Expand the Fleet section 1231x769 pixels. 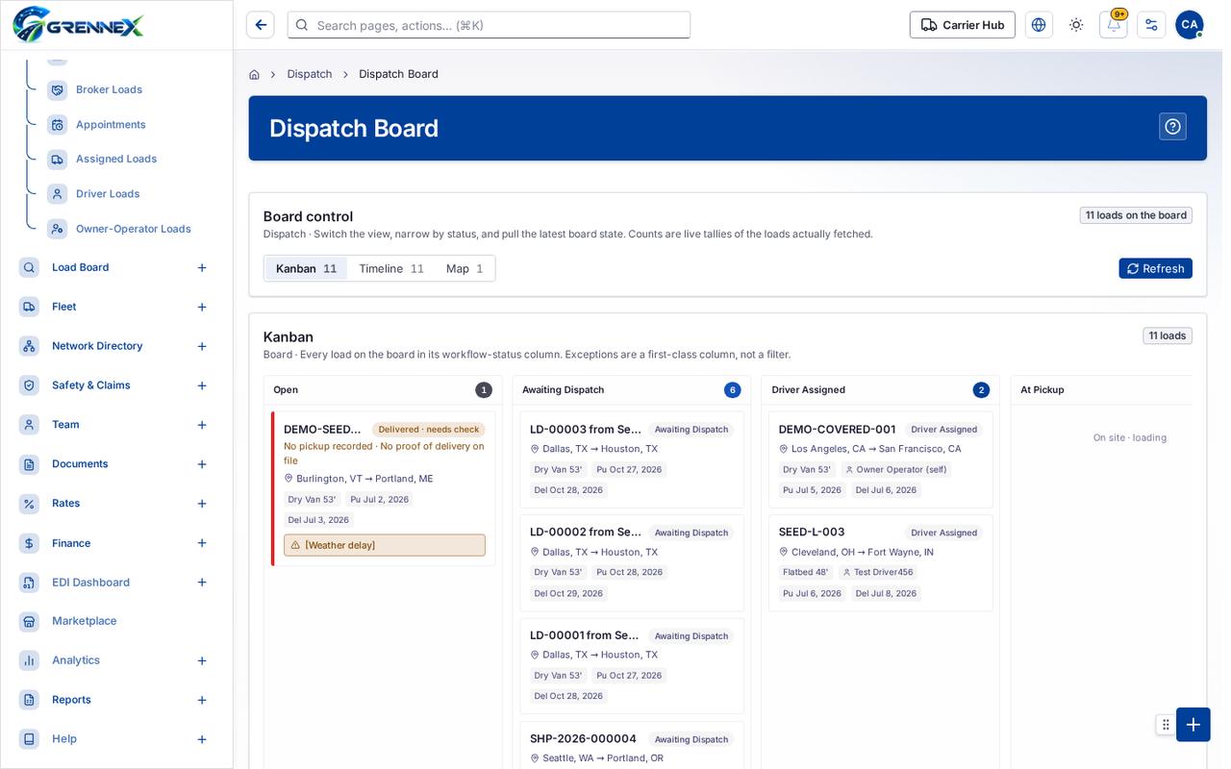tap(202, 308)
